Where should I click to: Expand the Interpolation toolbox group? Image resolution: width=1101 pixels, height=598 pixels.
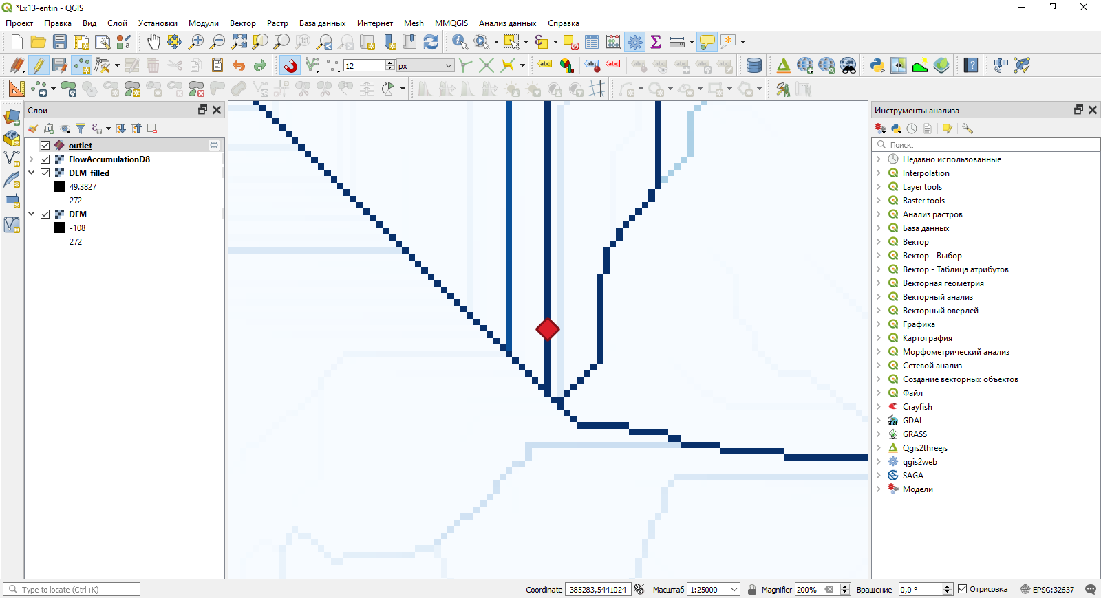(x=879, y=173)
